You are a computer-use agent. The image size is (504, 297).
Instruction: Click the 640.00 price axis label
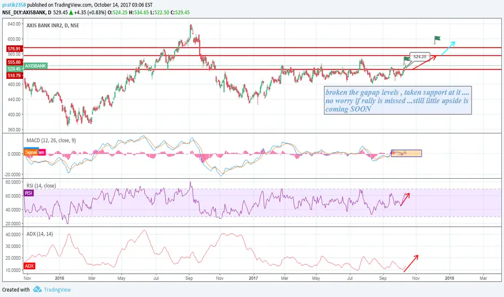[x=14, y=24]
